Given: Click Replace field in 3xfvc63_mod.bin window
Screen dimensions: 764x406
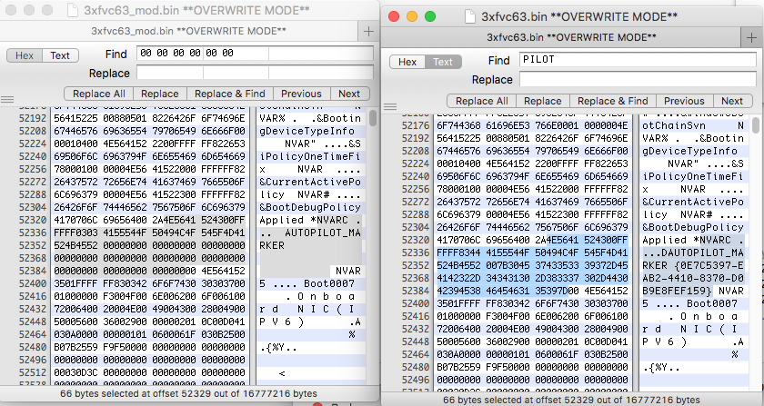Looking at the screenshot, I should point(256,73).
